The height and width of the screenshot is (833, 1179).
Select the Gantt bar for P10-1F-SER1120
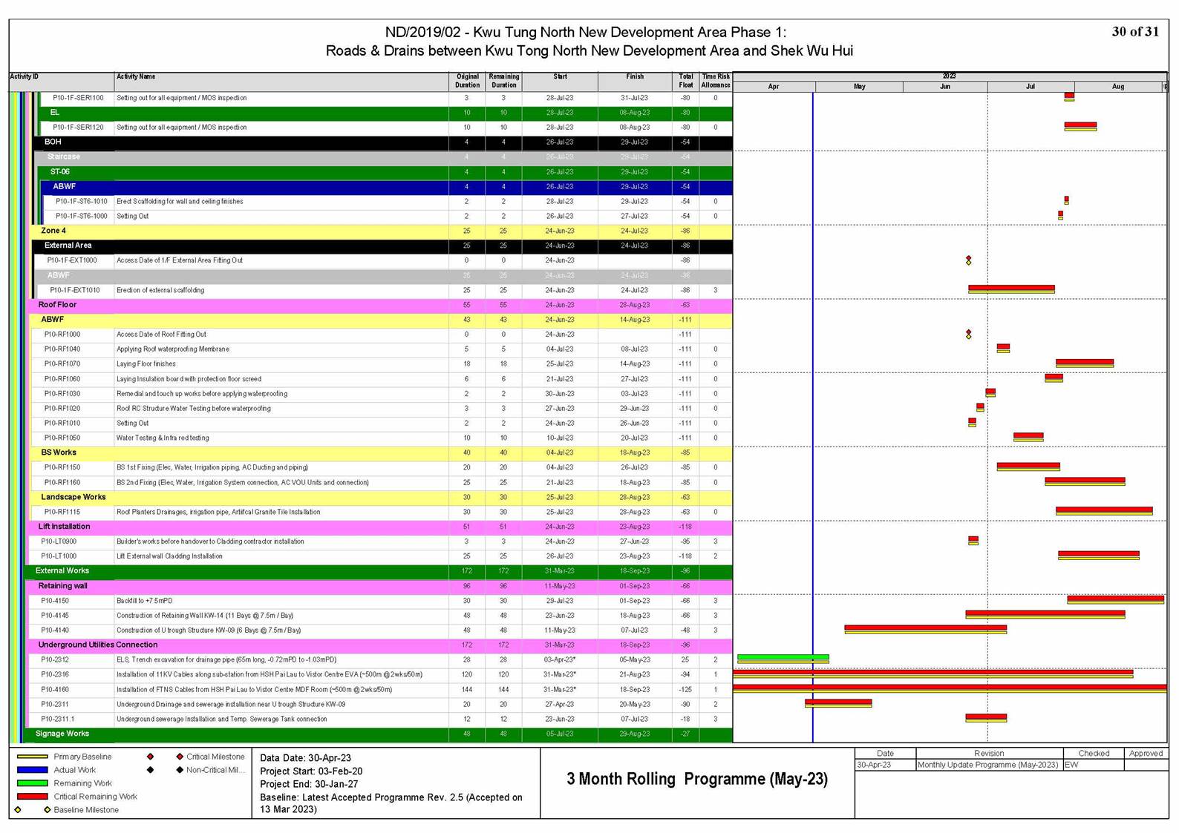1080,126
